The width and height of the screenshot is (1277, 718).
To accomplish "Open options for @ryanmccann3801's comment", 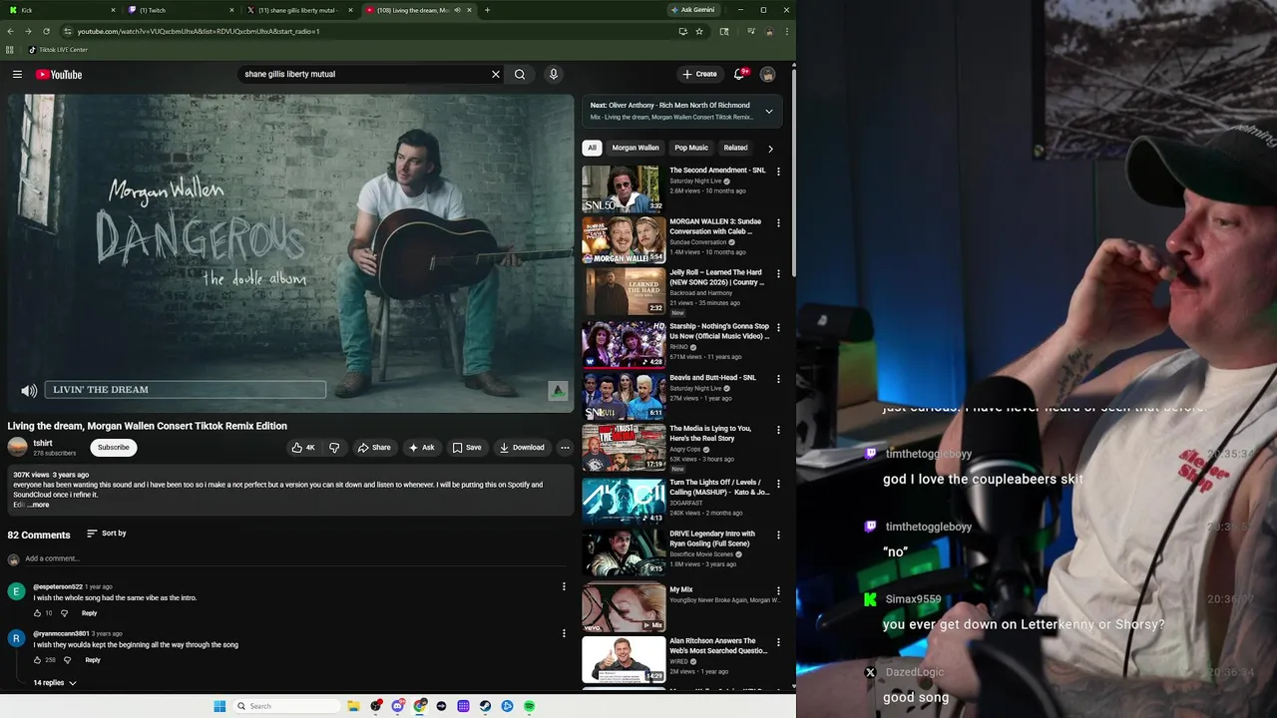I will 564,633.
